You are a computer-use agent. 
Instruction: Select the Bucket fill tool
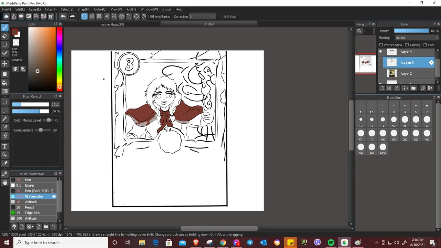click(5, 83)
